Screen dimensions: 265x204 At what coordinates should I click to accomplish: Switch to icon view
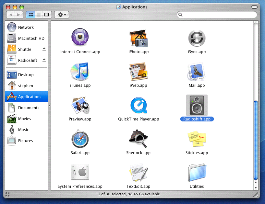[x=31, y=15]
